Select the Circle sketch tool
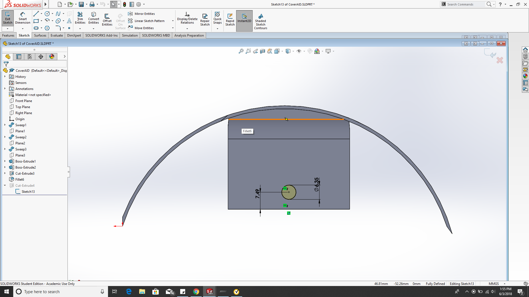 coord(47,14)
